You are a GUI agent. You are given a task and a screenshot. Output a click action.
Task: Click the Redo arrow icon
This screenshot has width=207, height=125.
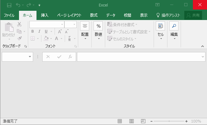click(x=29, y=5)
